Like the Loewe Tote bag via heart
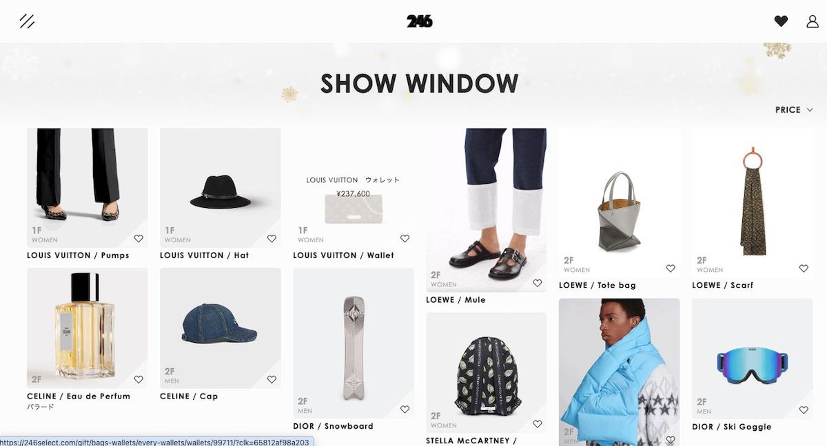 pos(671,268)
